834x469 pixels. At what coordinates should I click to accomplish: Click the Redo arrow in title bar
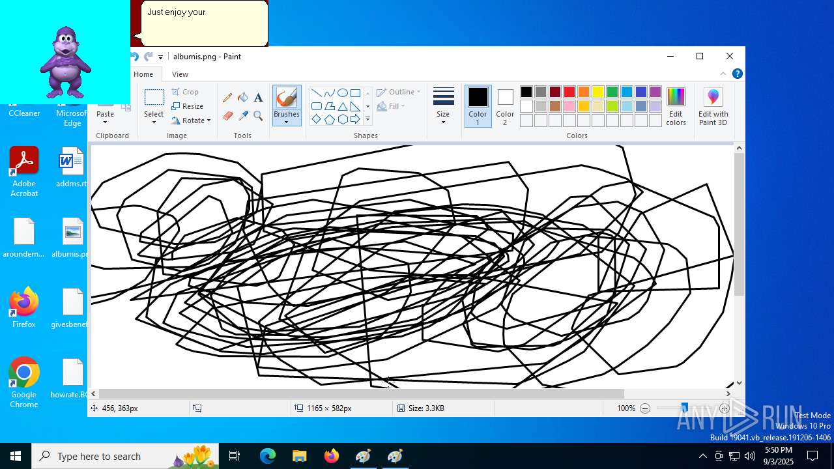[148, 57]
